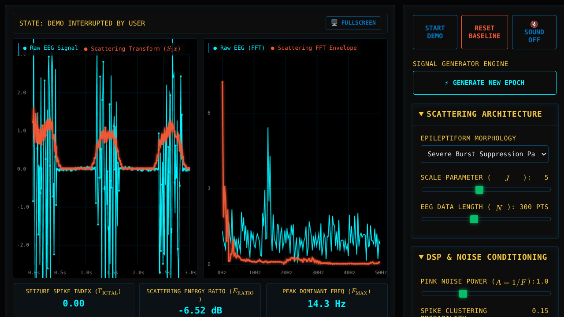The height and width of the screenshot is (317, 564).
Task: Click the Scattering Energy Ratio label
Action: pos(200,295)
